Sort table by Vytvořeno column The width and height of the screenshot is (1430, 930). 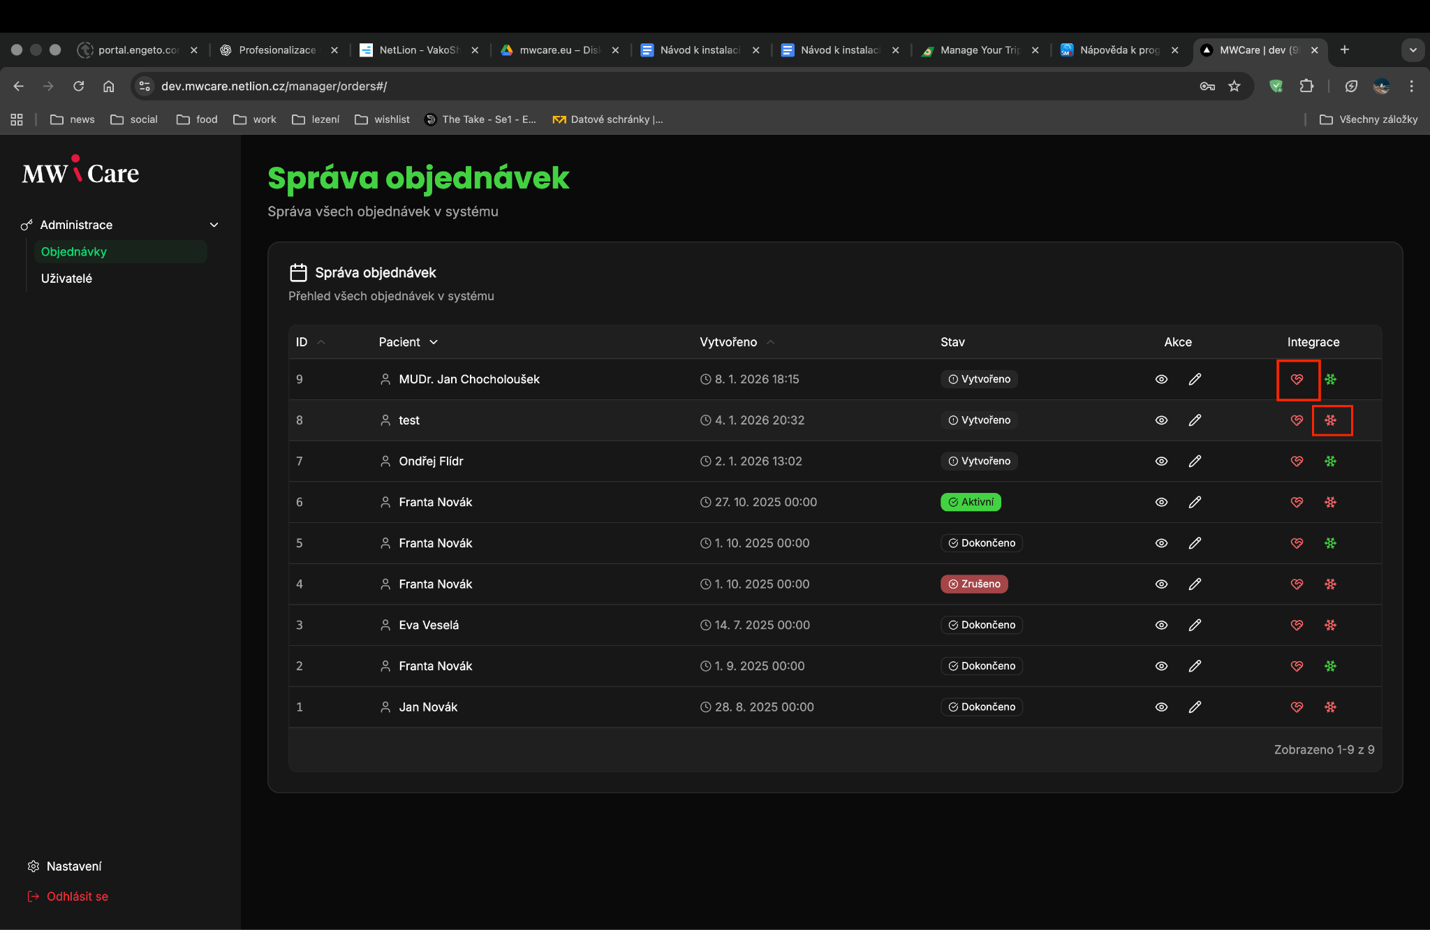coord(728,342)
